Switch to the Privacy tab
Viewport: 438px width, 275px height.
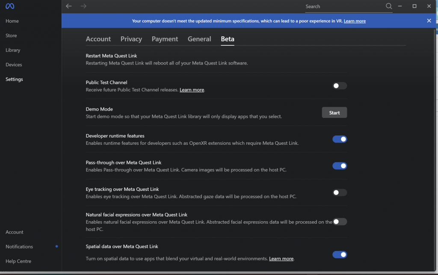pyautogui.click(x=131, y=39)
